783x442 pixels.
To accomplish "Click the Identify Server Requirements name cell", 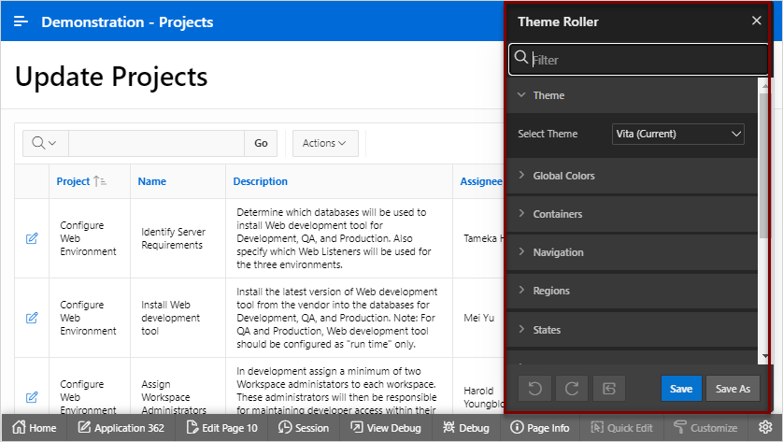I will click(173, 238).
